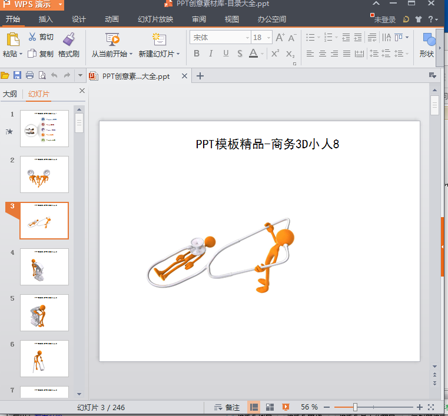Open the font name dropdown showing 宋体
Viewport: 448px width, 416px height.
(220, 38)
